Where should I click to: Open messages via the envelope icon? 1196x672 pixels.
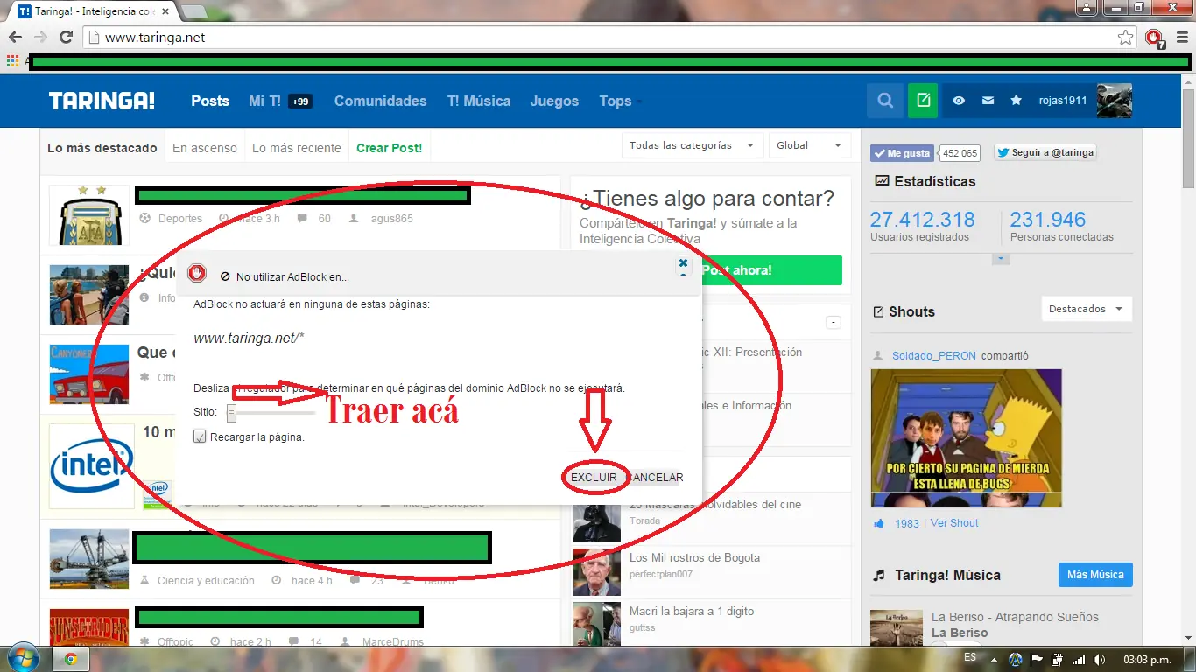(988, 101)
